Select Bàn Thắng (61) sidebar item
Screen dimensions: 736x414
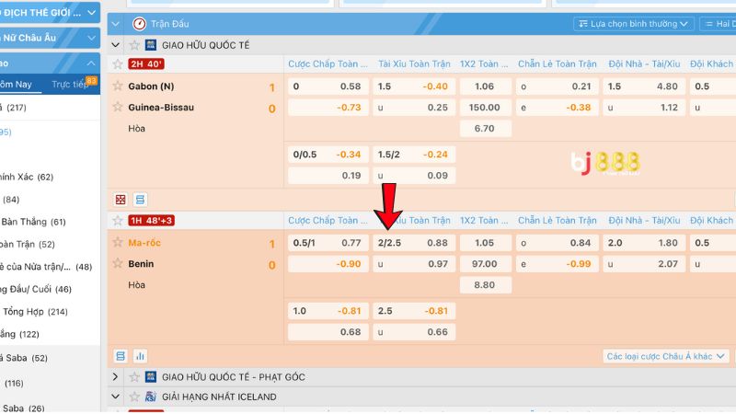point(33,222)
